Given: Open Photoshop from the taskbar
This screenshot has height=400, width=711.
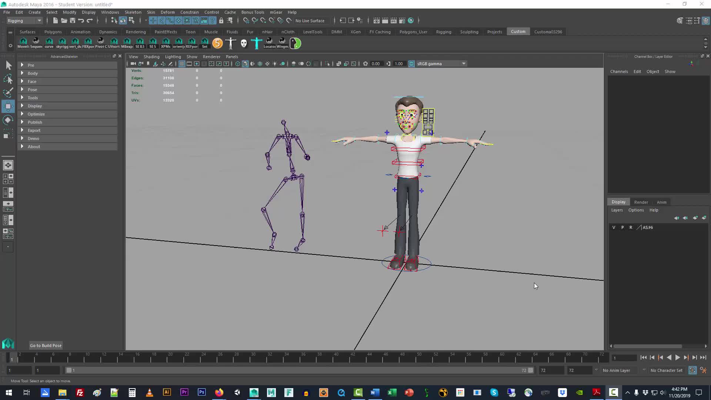Looking at the screenshot, I should pyautogui.click(x=201, y=392).
